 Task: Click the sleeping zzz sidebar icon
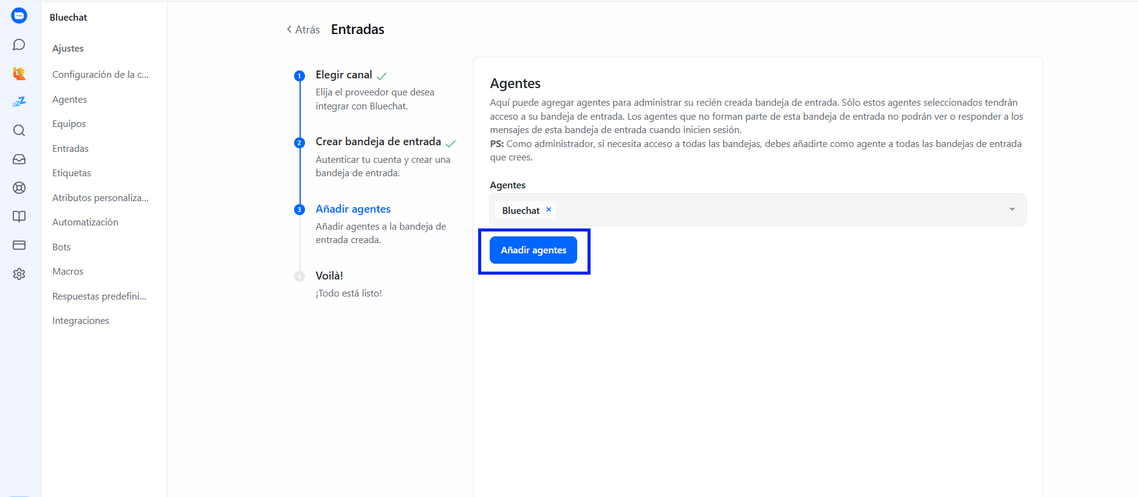point(19,101)
